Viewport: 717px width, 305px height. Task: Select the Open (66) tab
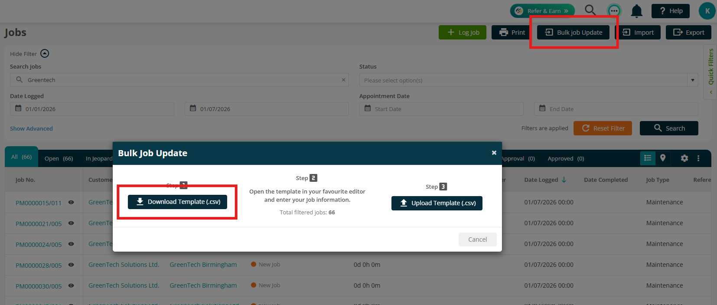[59, 159]
